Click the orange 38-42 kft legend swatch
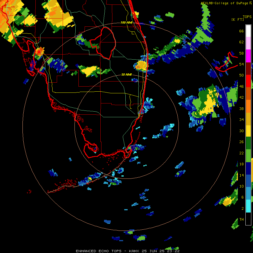Screen dimensions: 253x253 248,106
